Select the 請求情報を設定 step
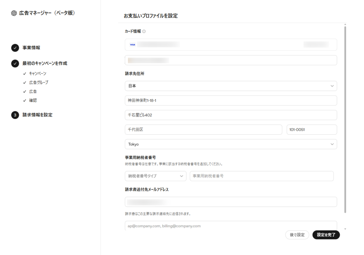This screenshot has width=364, height=255. (37, 115)
